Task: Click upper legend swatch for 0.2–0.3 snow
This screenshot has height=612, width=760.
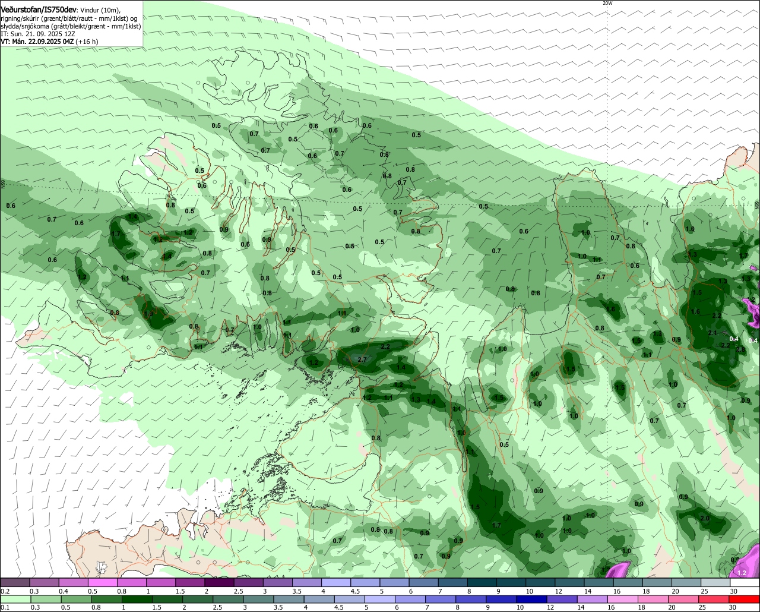Action: click(15, 582)
